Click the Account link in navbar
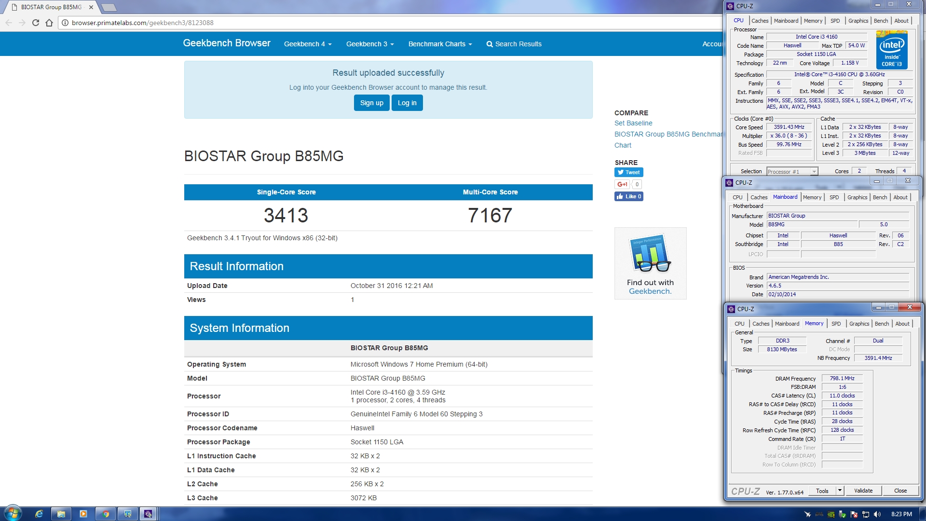The height and width of the screenshot is (521, 926). (x=712, y=44)
